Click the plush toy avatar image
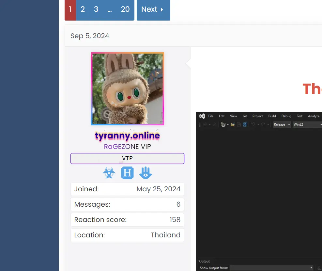Screen dimensions: 322x271 click(128, 89)
